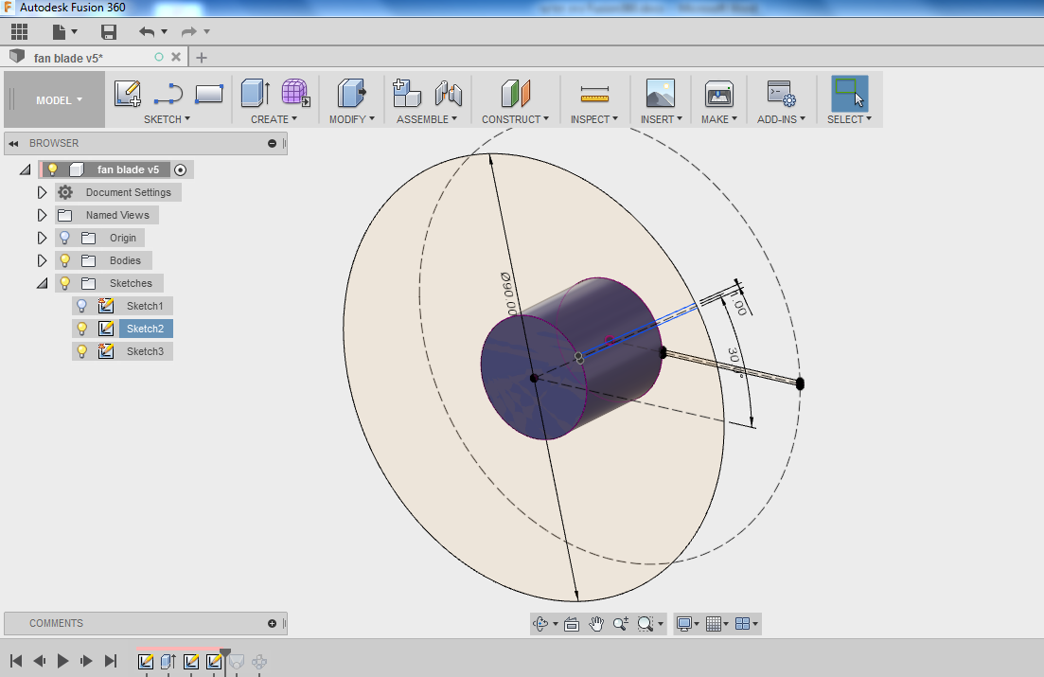Select the Rectangle sketch tool
This screenshot has height=677, width=1044.
point(209,94)
